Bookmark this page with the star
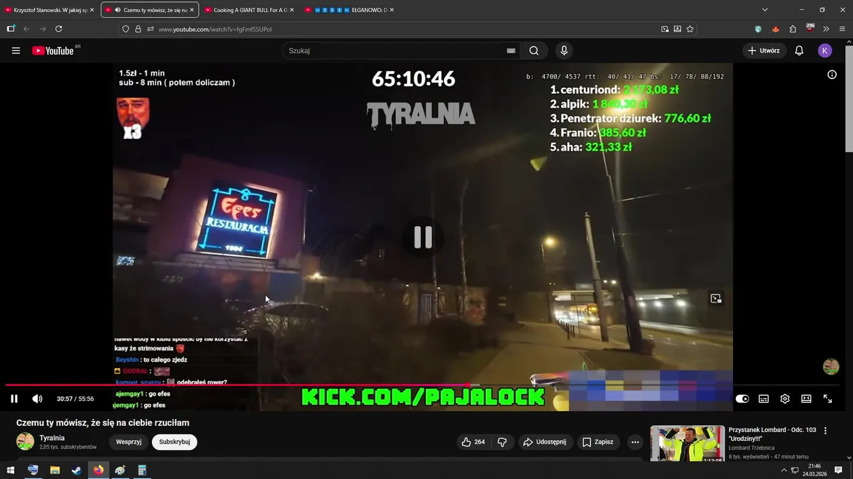Viewport: 853px width, 479px height. [690, 29]
